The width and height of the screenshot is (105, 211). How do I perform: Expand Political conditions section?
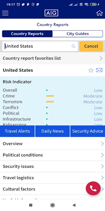click(52, 155)
